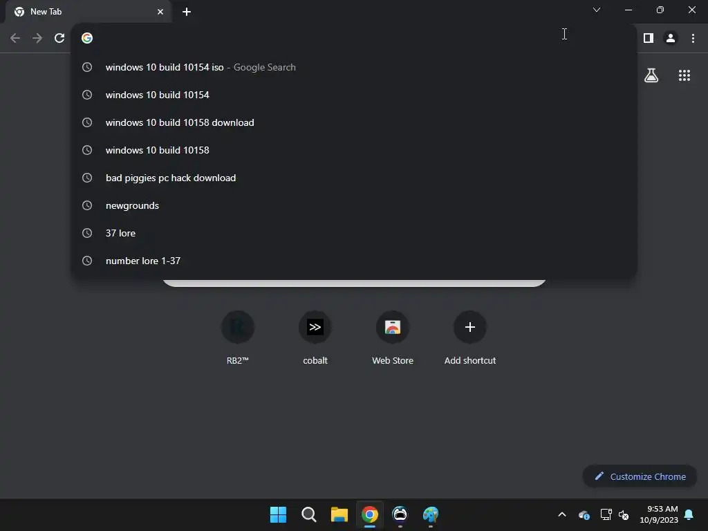
Task: Select the New Tab tab
Action: pos(88,12)
